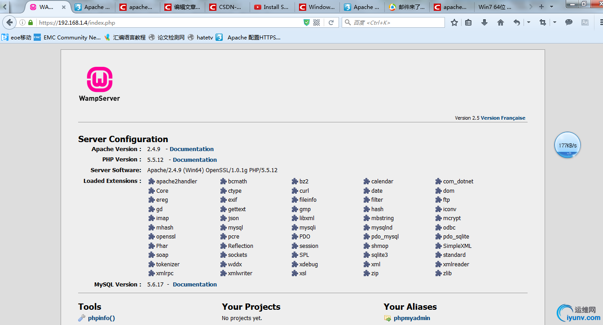Switch to the WA... WampServer tab
The width and height of the screenshot is (603, 325).
(x=48, y=7)
